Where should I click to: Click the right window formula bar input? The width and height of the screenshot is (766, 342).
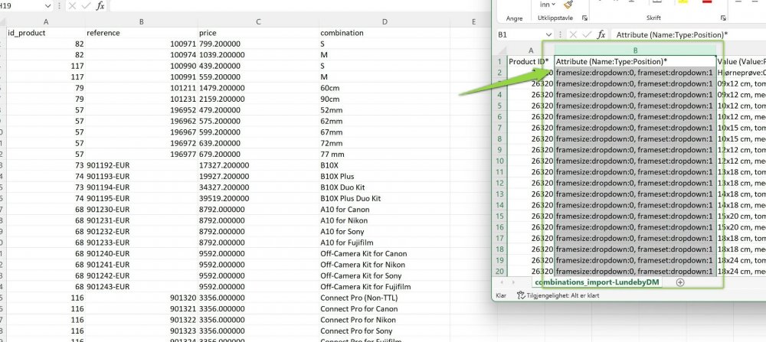click(689, 34)
